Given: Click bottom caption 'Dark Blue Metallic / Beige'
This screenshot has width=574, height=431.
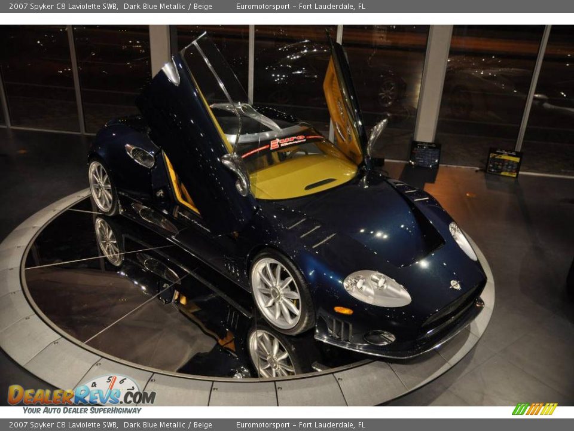Looking at the screenshot, I should (x=168, y=425).
